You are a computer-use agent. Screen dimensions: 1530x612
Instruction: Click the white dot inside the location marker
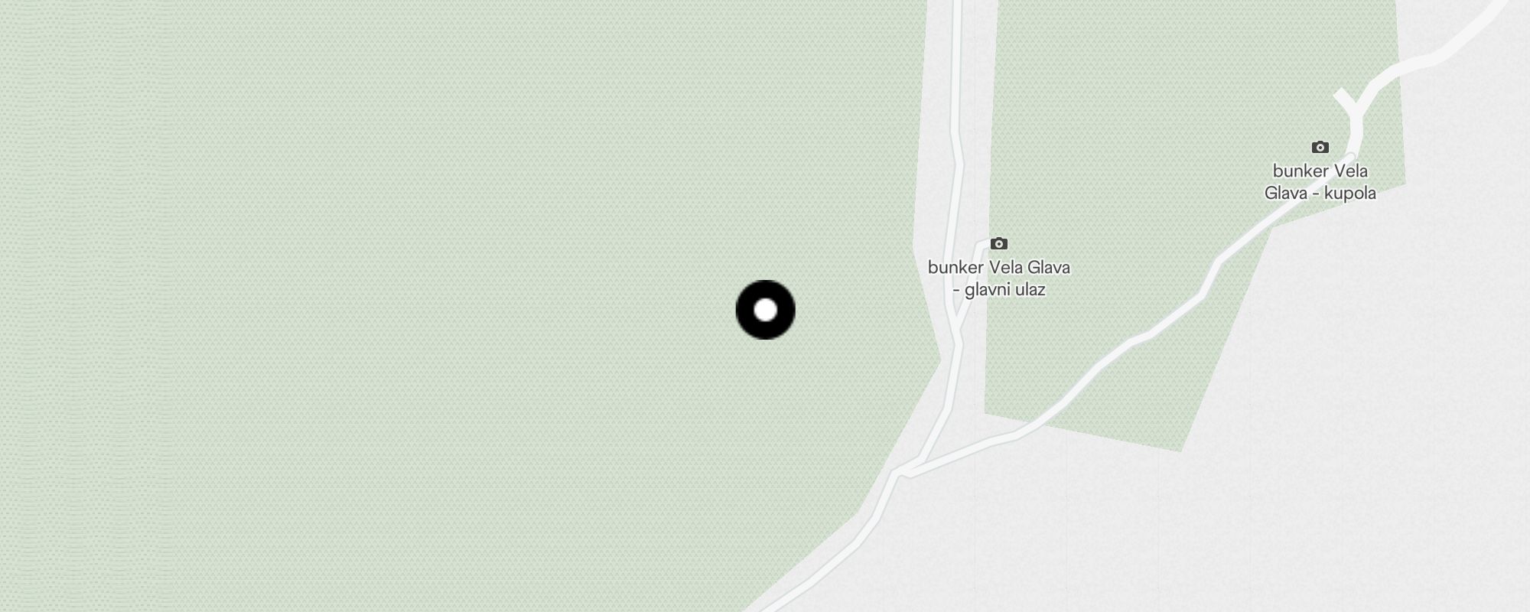765,310
